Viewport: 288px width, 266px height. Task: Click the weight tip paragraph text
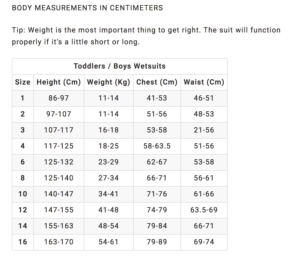[x=146, y=36]
